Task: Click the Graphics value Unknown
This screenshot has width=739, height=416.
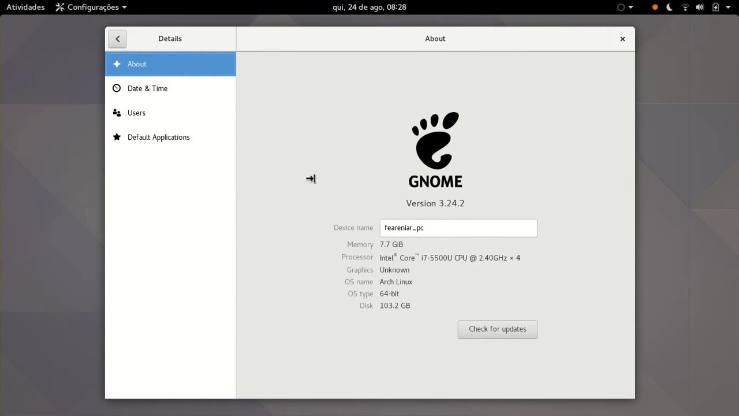Action: coord(395,270)
